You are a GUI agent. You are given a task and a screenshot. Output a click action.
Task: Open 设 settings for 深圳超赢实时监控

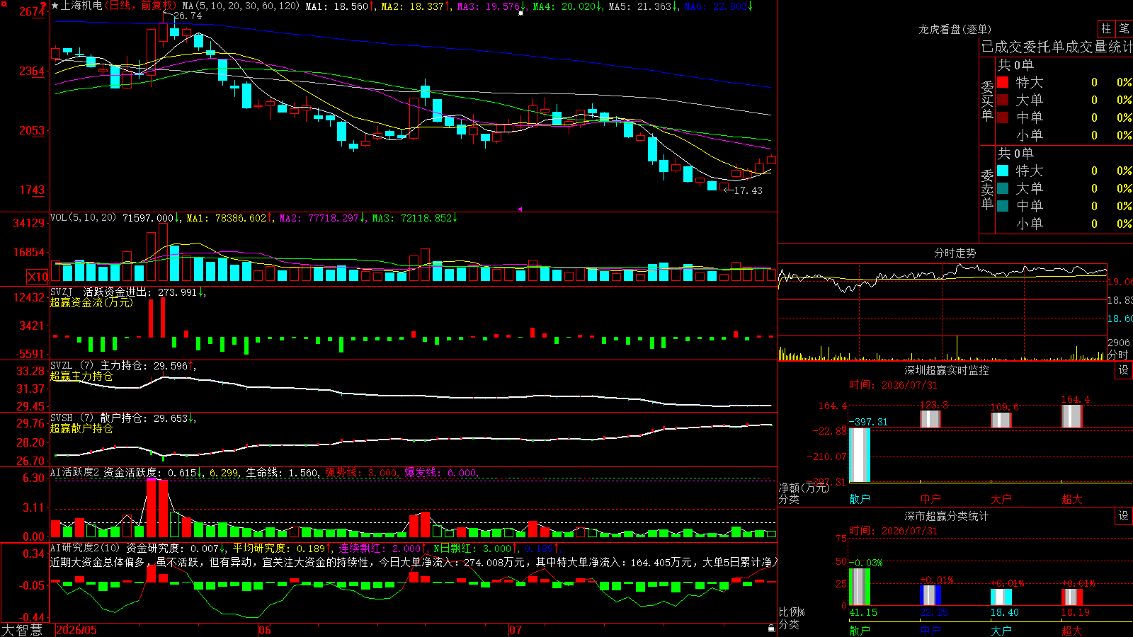[x=1124, y=370]
